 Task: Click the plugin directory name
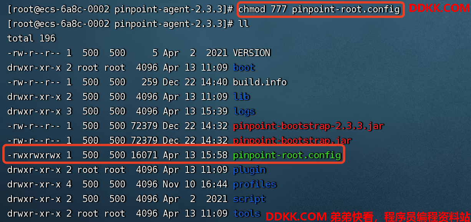coord(249,170)
